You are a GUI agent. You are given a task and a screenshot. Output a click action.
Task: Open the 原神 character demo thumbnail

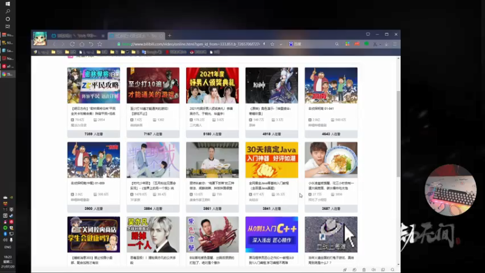click(x=272, y=86)
